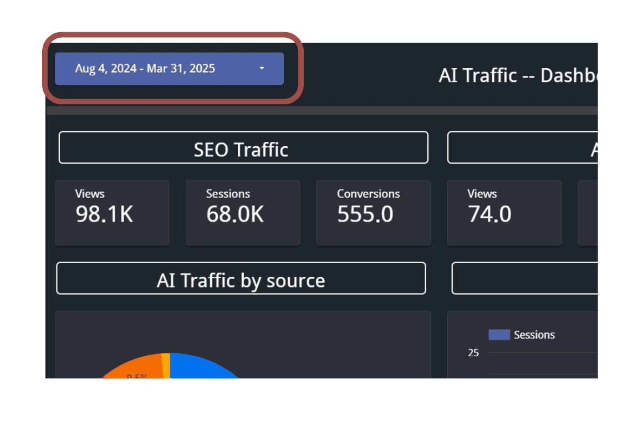The image size is (643, 421).
Task: Click the 9.5% pie slice label
Action: click(x=137, y=377)
